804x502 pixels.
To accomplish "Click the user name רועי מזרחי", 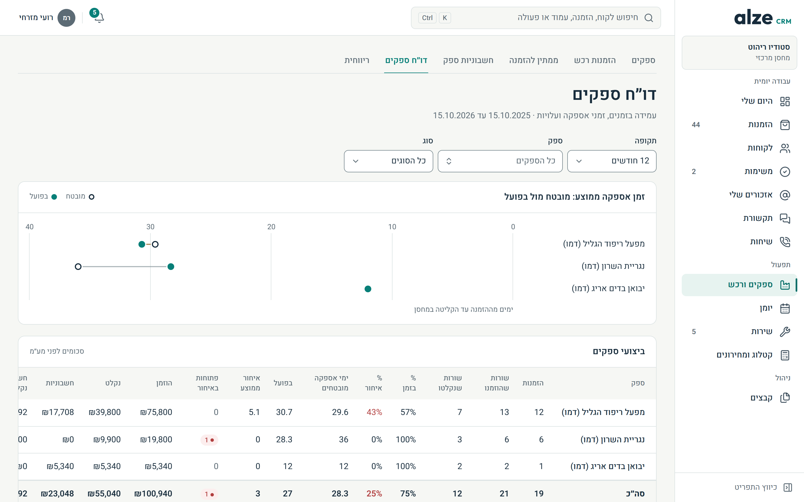I will [x=36, y=18].
